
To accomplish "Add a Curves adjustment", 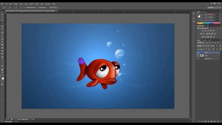I will pos(208,31).
